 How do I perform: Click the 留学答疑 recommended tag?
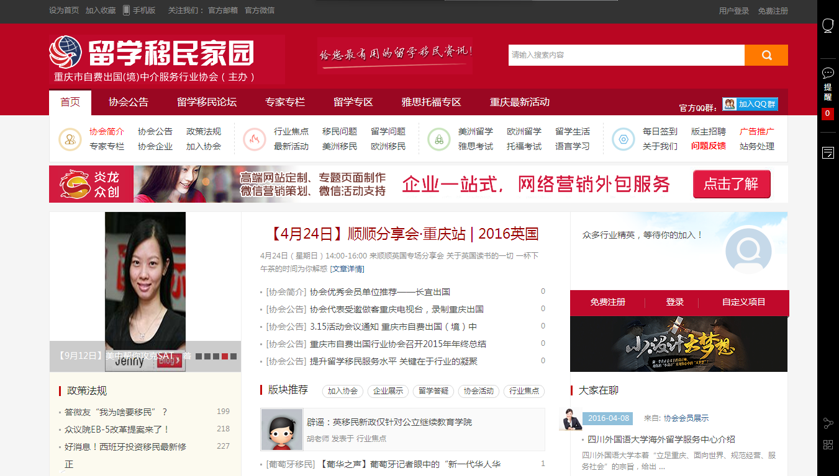[x=433, y=391]
